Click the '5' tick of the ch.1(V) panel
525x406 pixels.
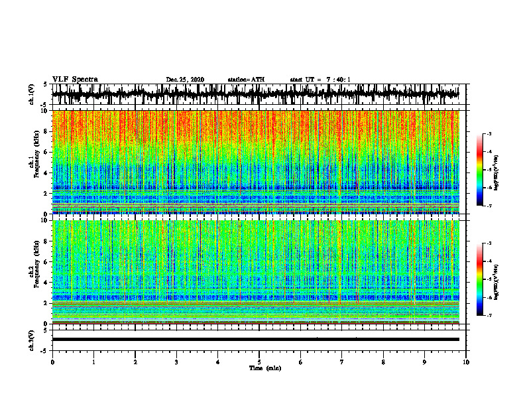coord(45,84)
